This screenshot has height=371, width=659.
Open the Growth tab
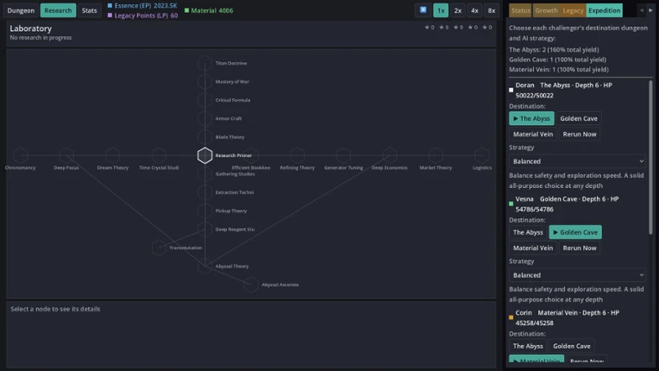click(546, 10)
